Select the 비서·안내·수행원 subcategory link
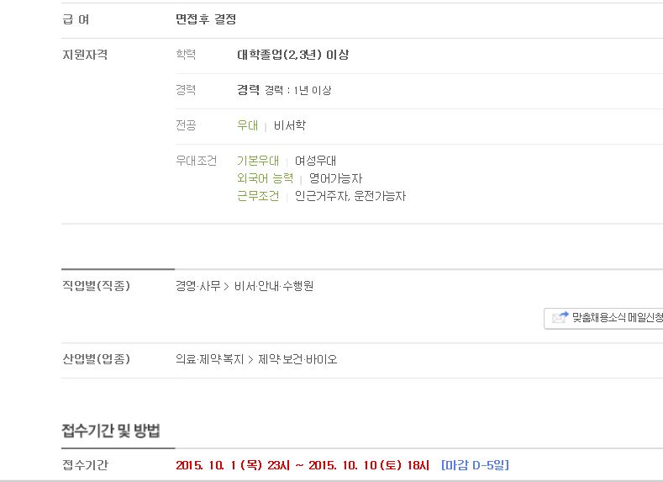 pos(274,286)
